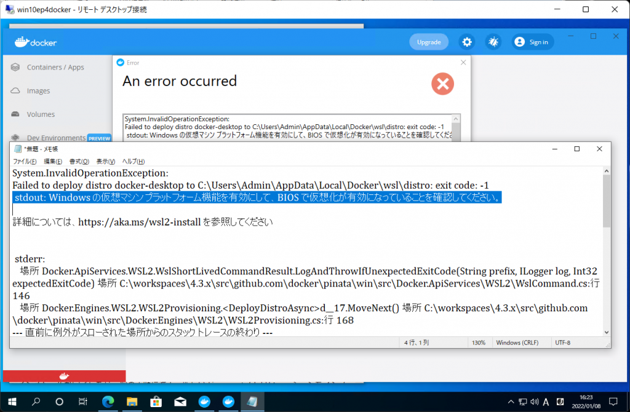This screenshot has width=630, height=412.
Task: Sign in to Docker account
Action: (x=533, y=42)
